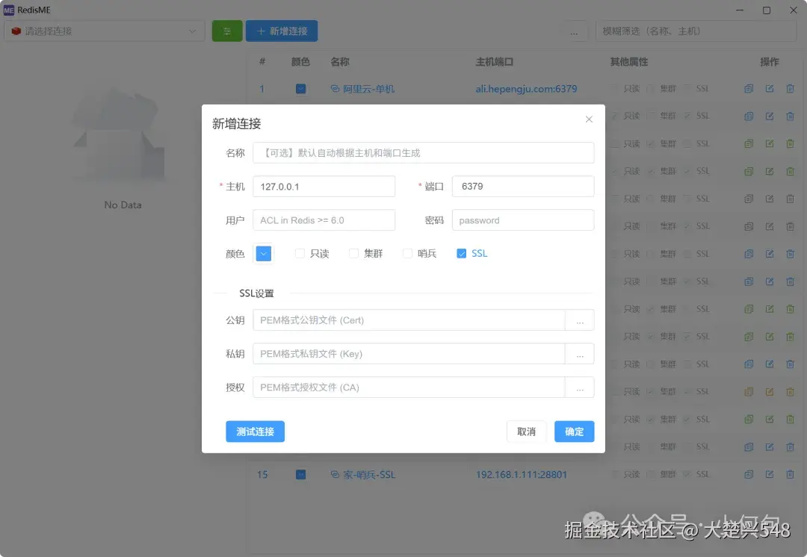Click the 名称 input field in dialog
The width and height of the screenshot is (807, 557).
pyautogui.click(x=423, y=153)
